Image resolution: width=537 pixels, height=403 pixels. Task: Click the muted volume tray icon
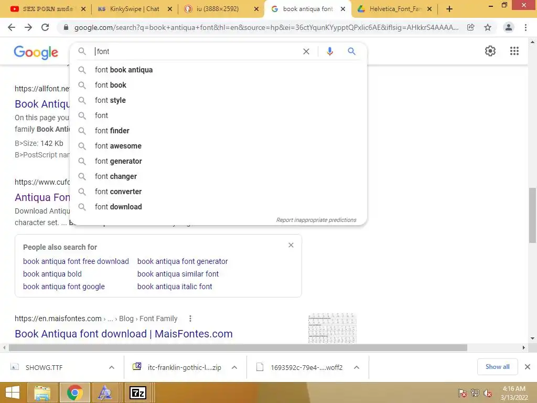(x=487, y=393)
